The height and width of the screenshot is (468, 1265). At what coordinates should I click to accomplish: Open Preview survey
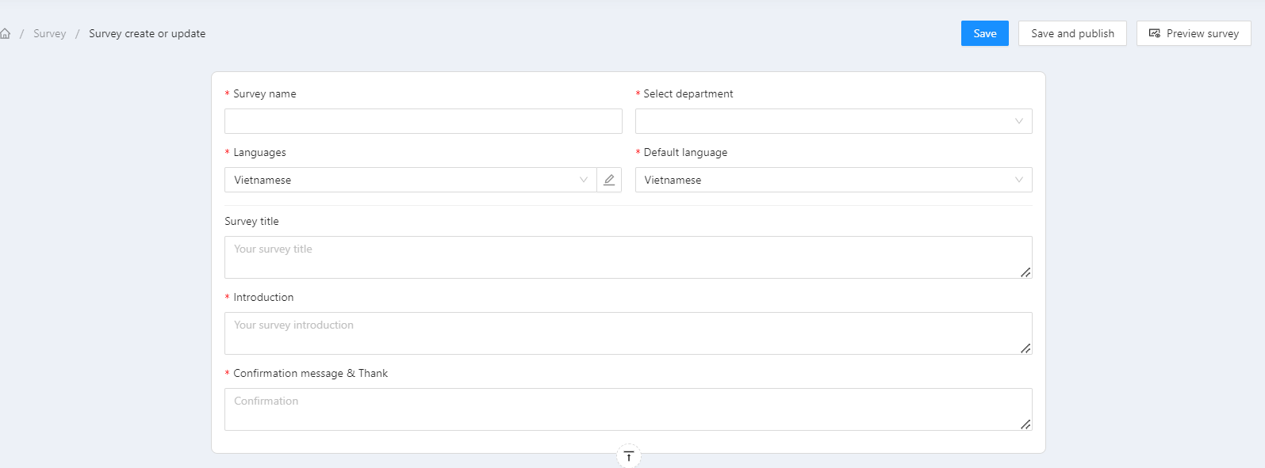pyautogui.click(x=1194, y=33)
